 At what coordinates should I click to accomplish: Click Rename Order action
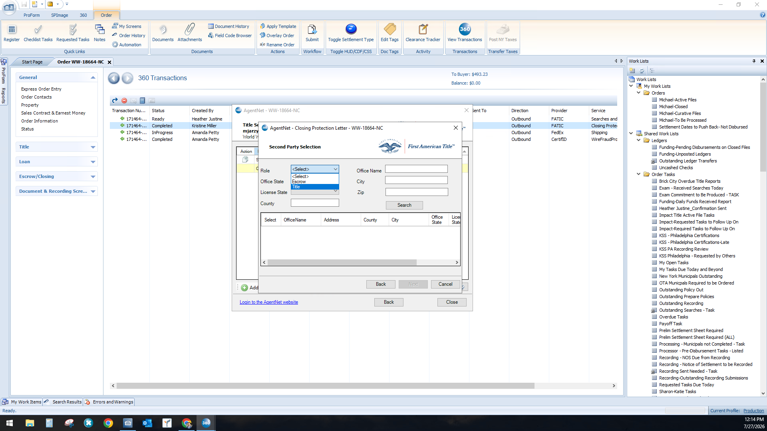coord(277,45)
